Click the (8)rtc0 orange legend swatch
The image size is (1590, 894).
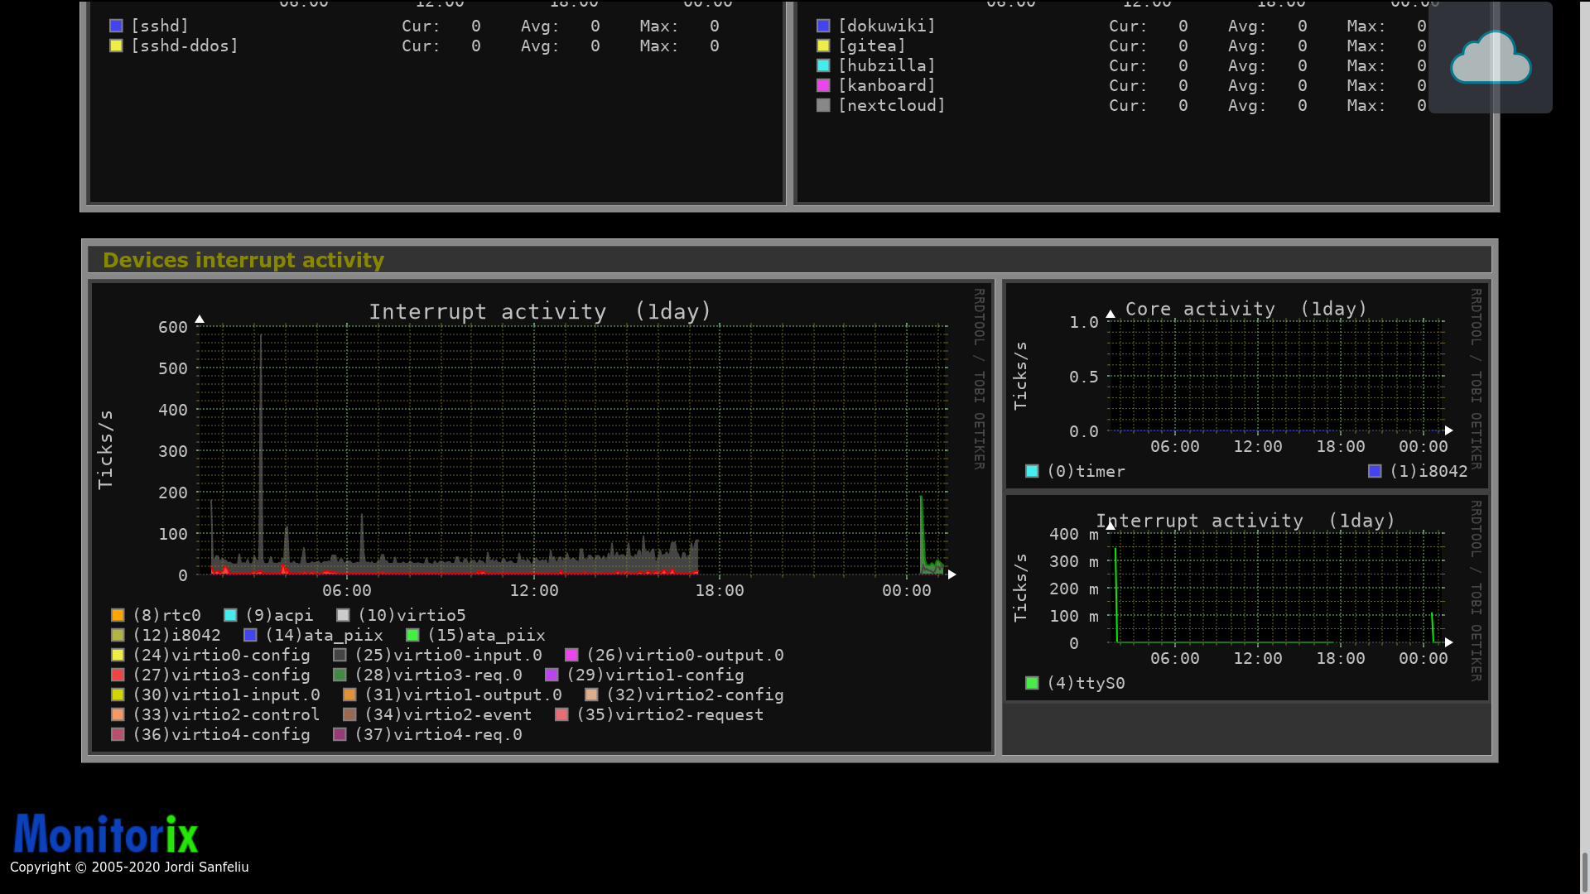[x=118, y=615]
